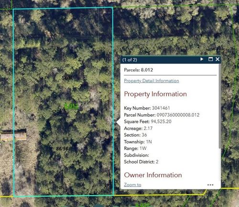Click the popup's vertical scrollbar
This screenshot has width=239, height=207.
pos(220,106)
